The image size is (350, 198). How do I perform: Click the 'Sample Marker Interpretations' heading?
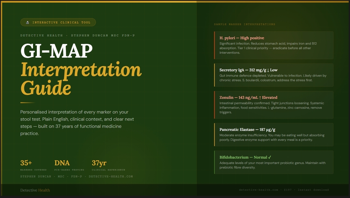click(244, 24)
